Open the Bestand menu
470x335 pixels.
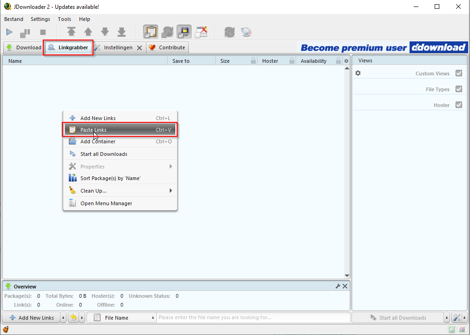tap(13, 19)
